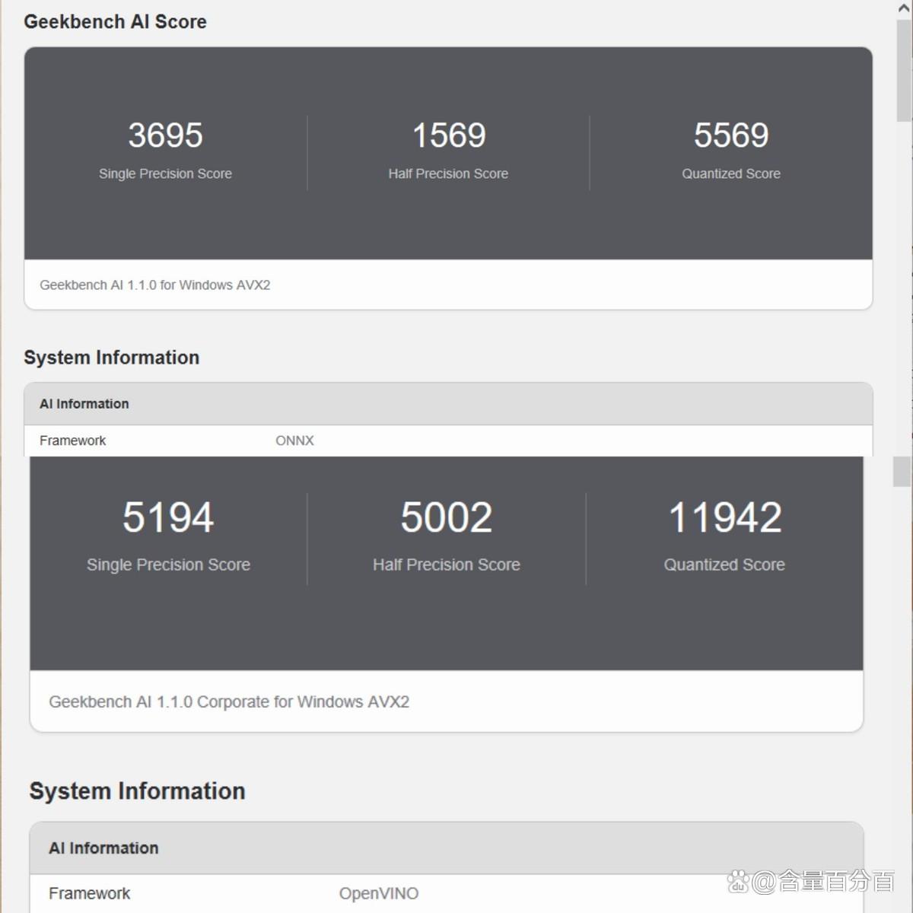Click the upper 'AI Information' table header

[x=448, y=404]
